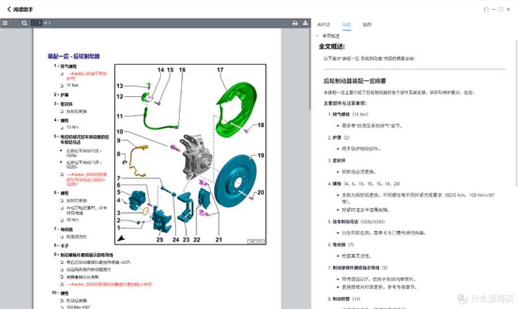Image resolution: width=518 pixels, height=309 pixels.
Task: Click summary item "2. 护罩 (2)"
Action: point(339,138)
